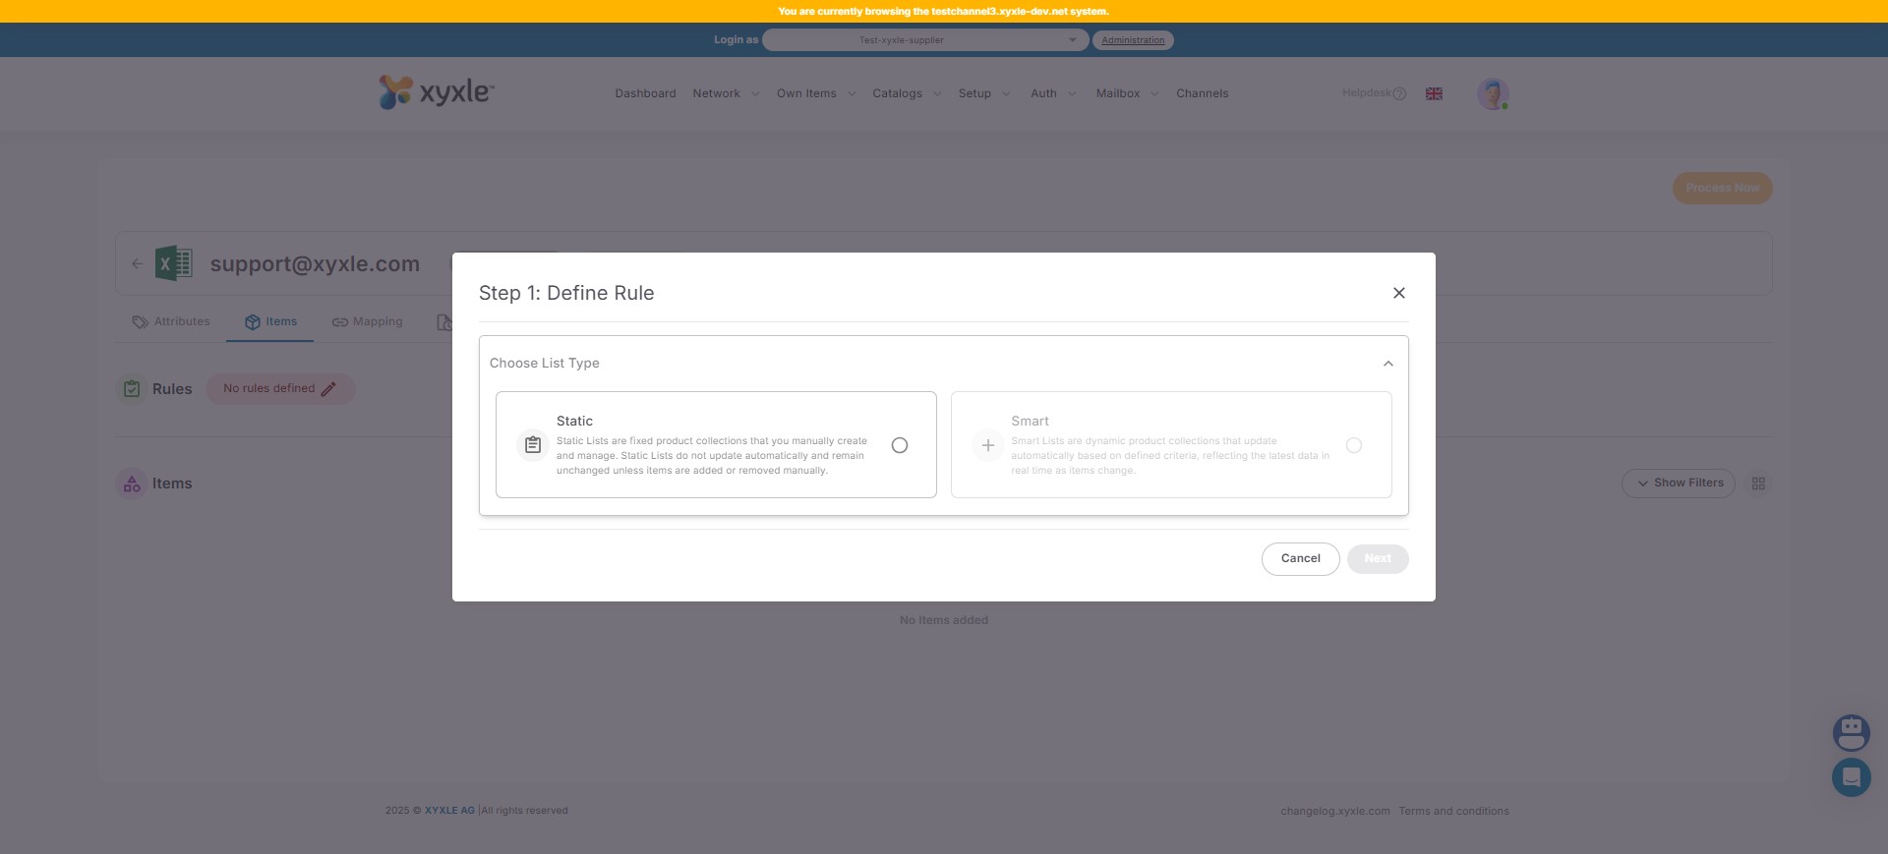The height and width of the screenshot is (854, 1888).
Task: Expand the Catalogs menu
Action: click(906, 93)
